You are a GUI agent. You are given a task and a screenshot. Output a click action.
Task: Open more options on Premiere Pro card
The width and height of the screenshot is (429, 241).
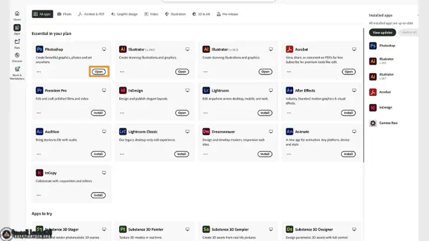pyautogui.click(x=39, y=113)
